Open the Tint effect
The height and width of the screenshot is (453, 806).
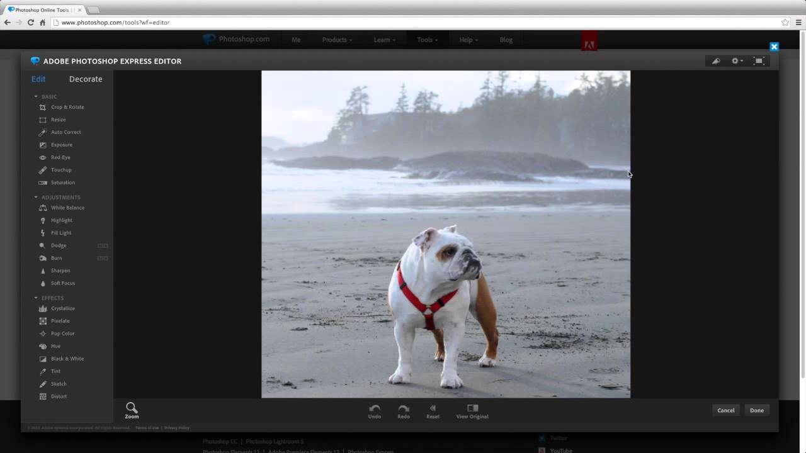[x=50, y=371]
